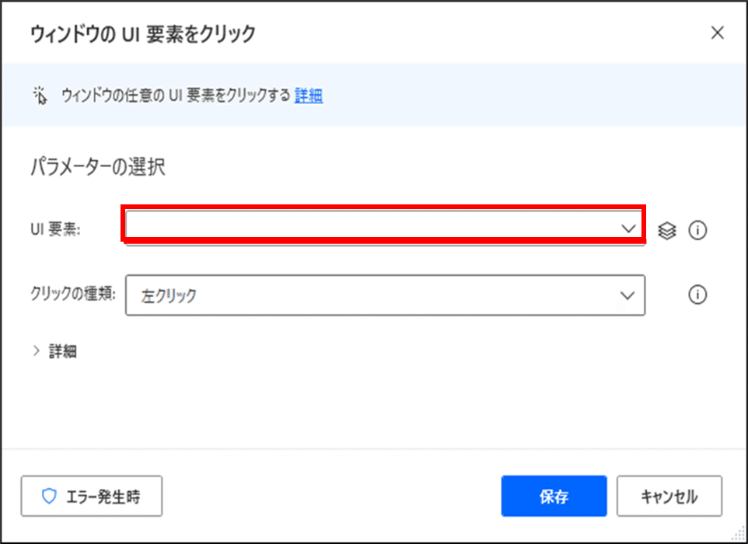Click the 保存 button
The image size is (748, 544).
[554, 496]
